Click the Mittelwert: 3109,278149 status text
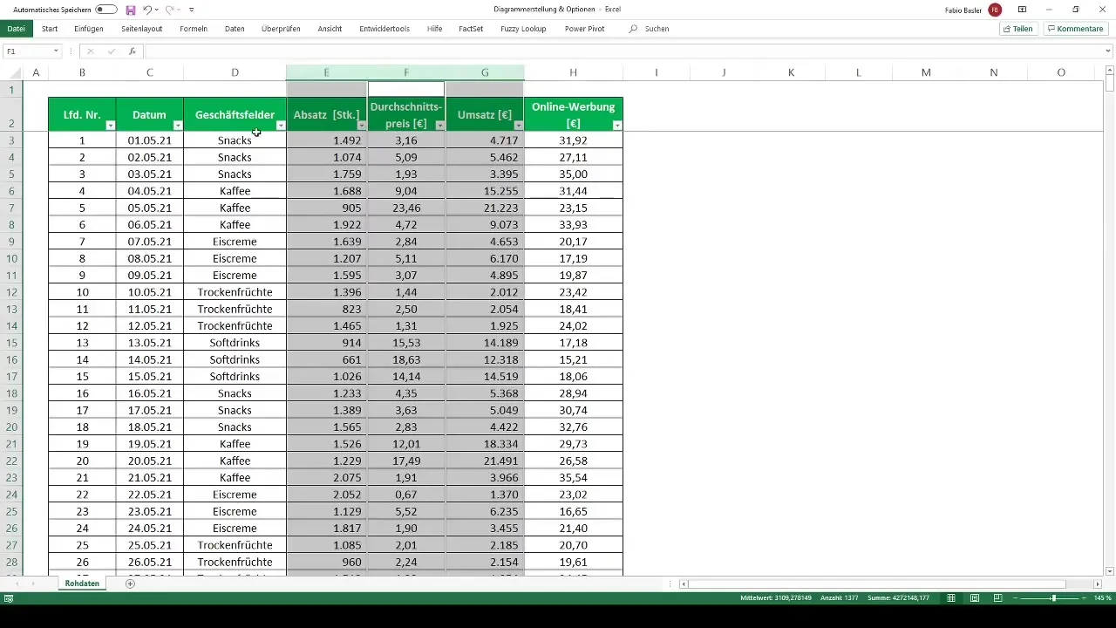Image resolution: width=1116 pixels, height=628 pixels. point(776,598)
